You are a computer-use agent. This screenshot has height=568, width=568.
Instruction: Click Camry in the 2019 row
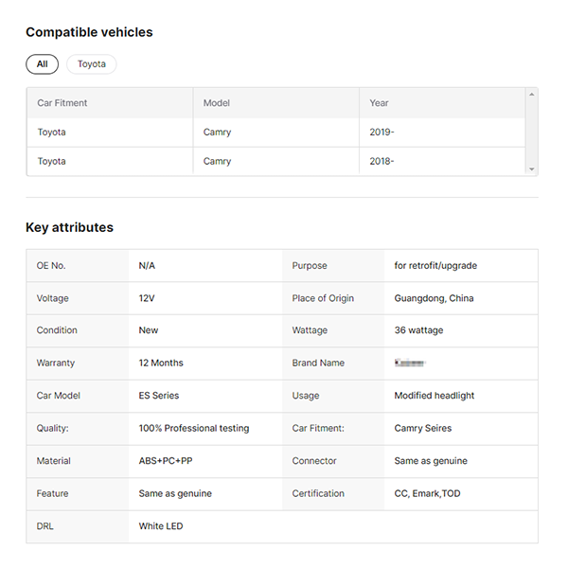coord(217,133)
